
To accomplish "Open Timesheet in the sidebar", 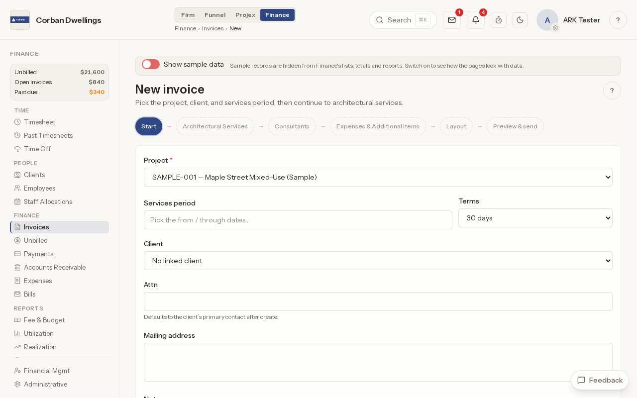I will tap(59, 122).
